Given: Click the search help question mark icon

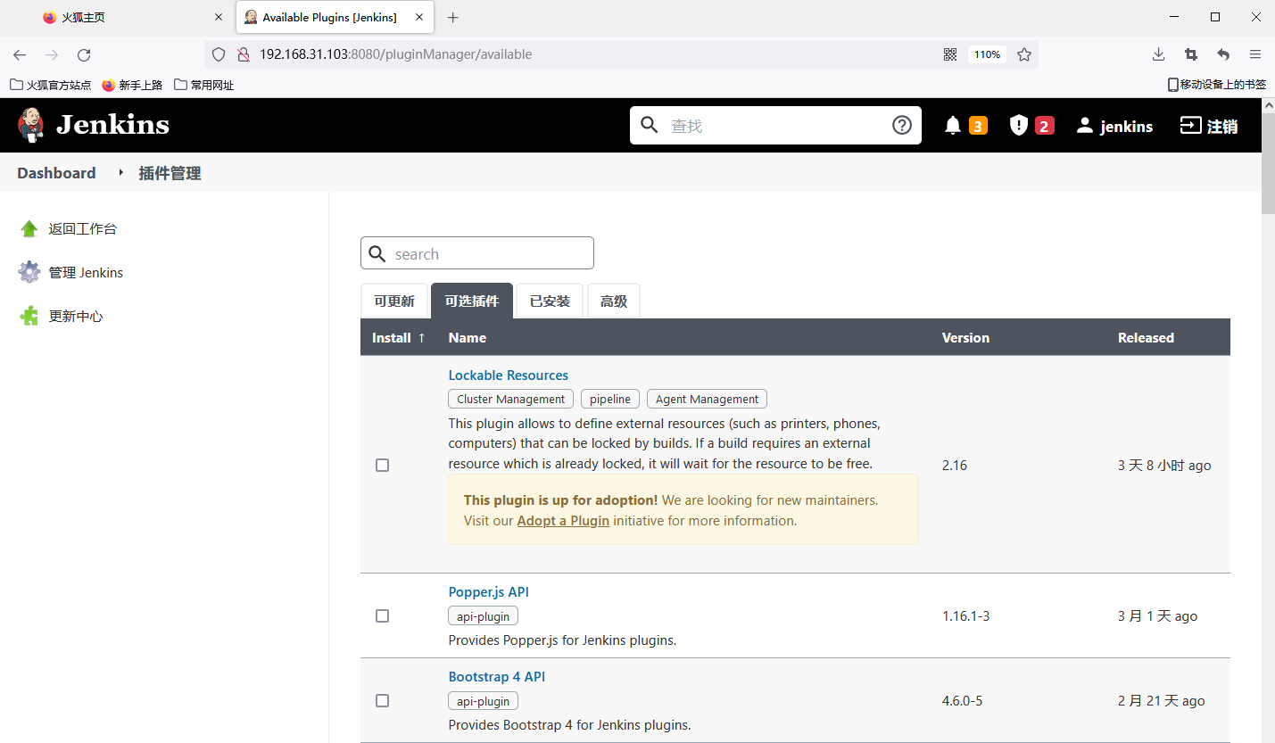Looking at the screenshot, I should 902,126.
